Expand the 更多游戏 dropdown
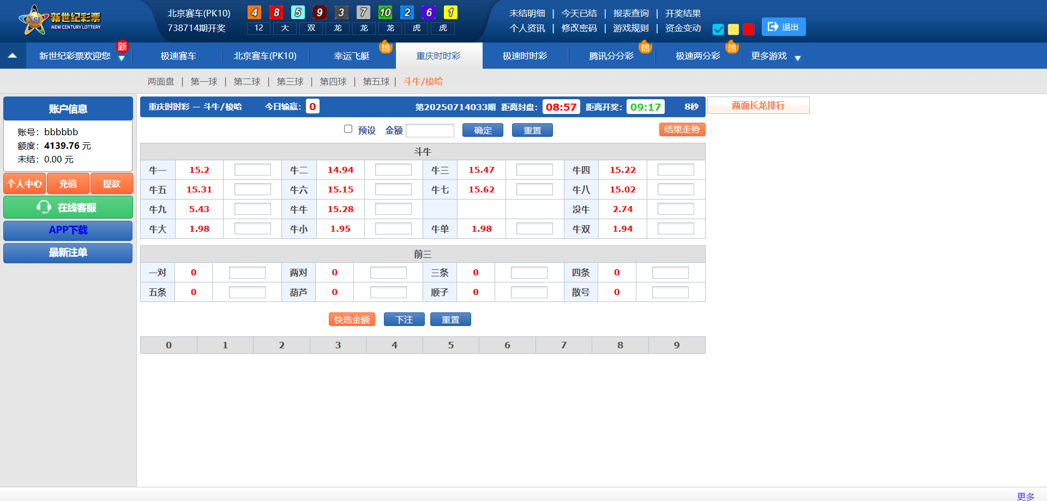Image resolution: width=1047 pixels, height=501 pixels. [797, 58]
